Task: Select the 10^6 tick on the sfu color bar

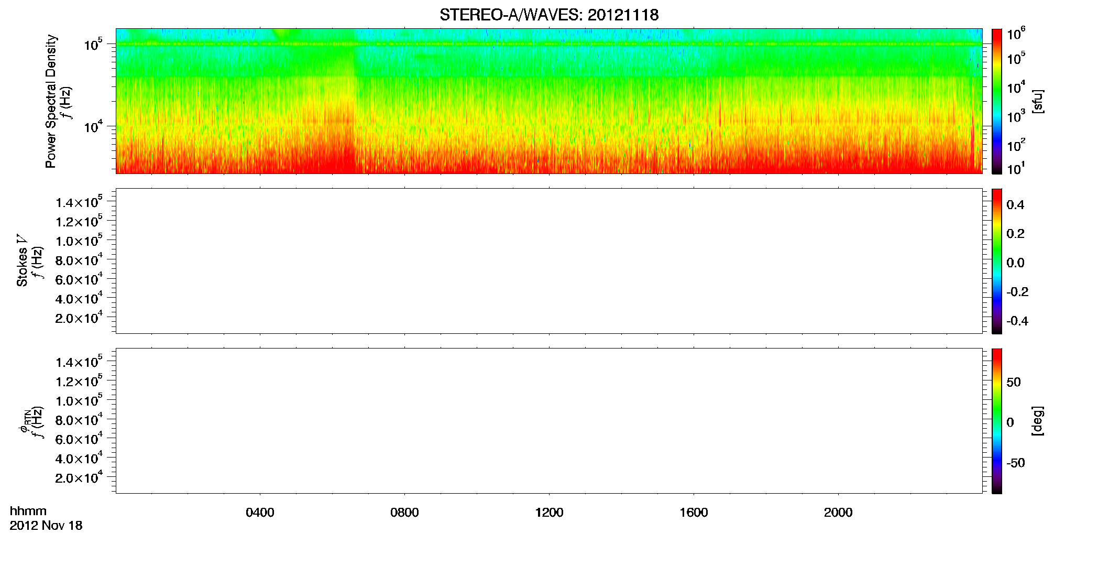Action: click(x=1016, y=34)
